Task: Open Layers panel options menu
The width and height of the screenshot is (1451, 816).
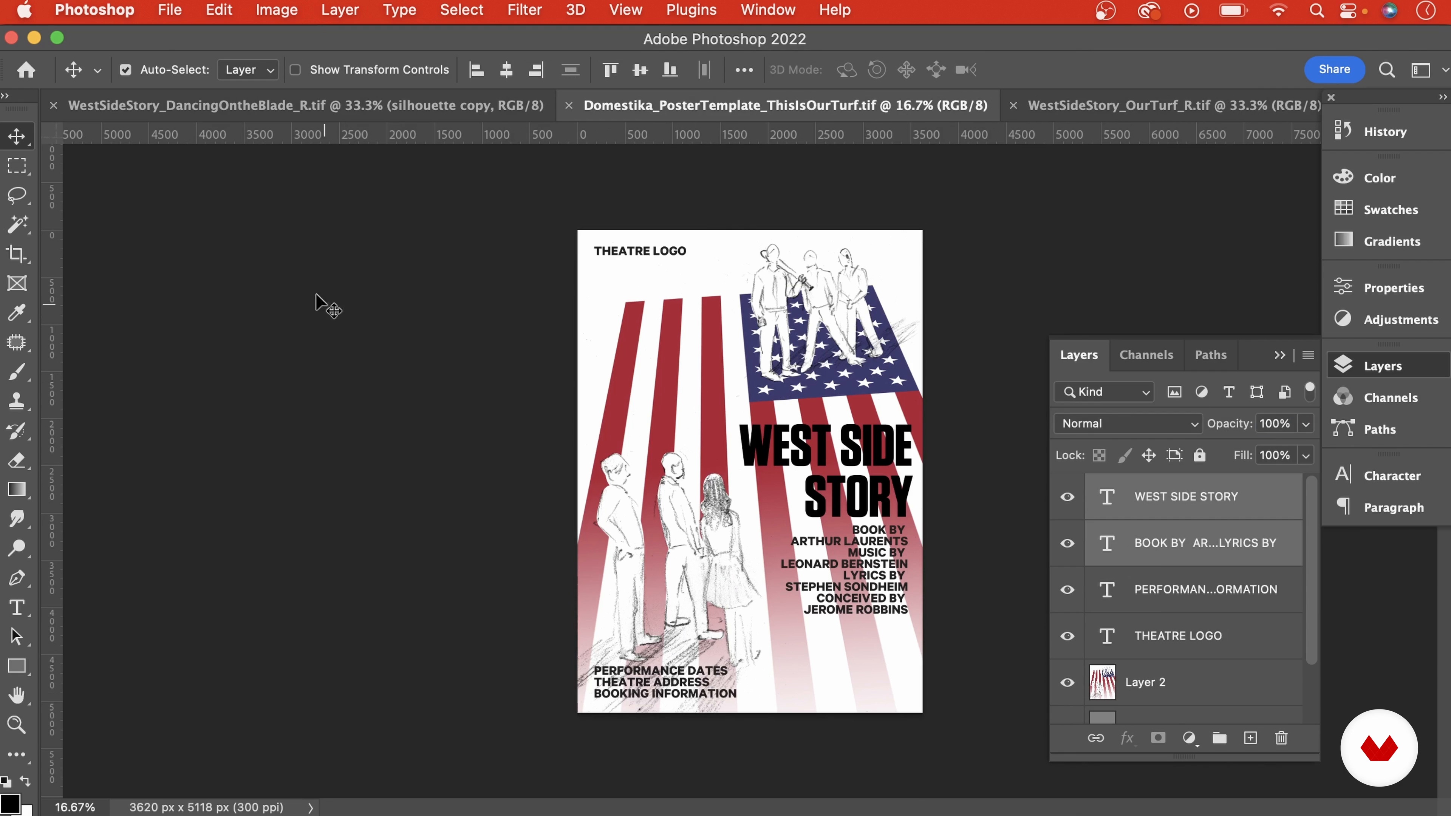Action: tap(1308, 355)
